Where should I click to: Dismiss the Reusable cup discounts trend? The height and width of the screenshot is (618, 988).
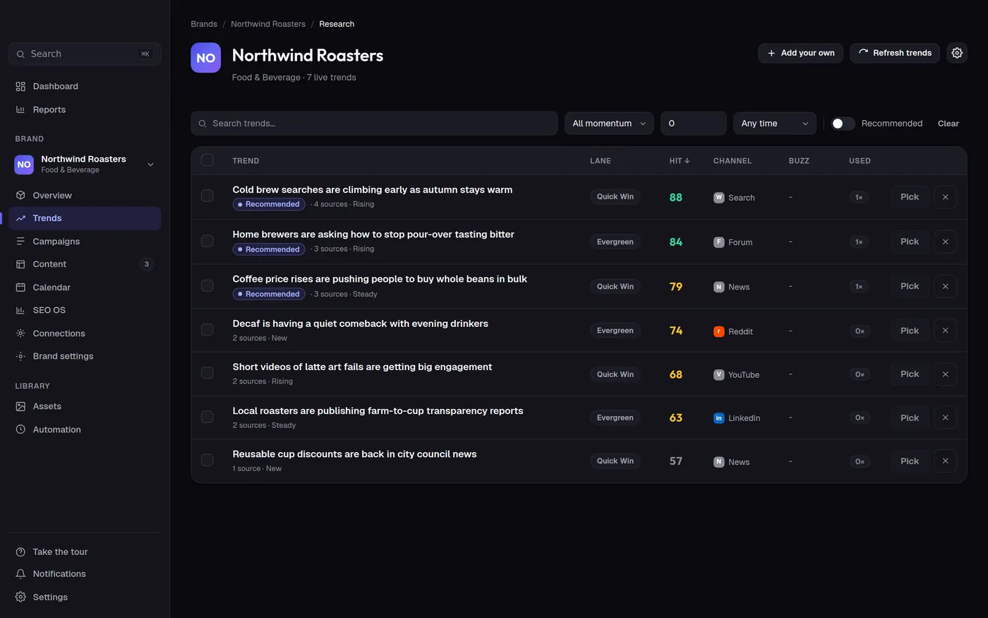pos(945,461)
